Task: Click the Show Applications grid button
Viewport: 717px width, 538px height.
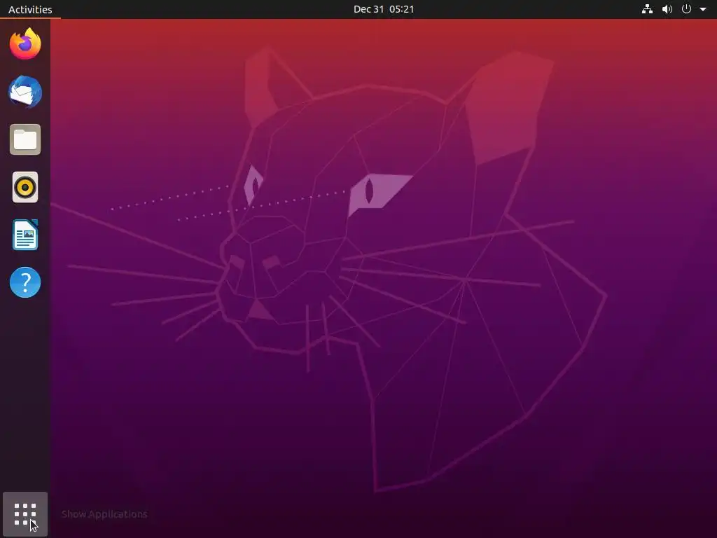Action: (25, 514)
